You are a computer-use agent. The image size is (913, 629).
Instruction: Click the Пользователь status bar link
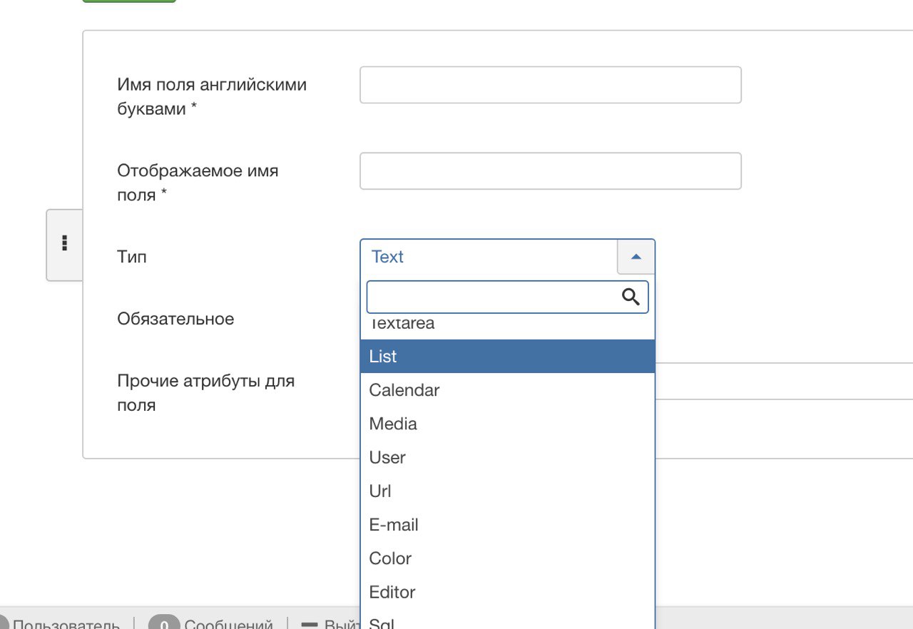click(x=66, y=625)
